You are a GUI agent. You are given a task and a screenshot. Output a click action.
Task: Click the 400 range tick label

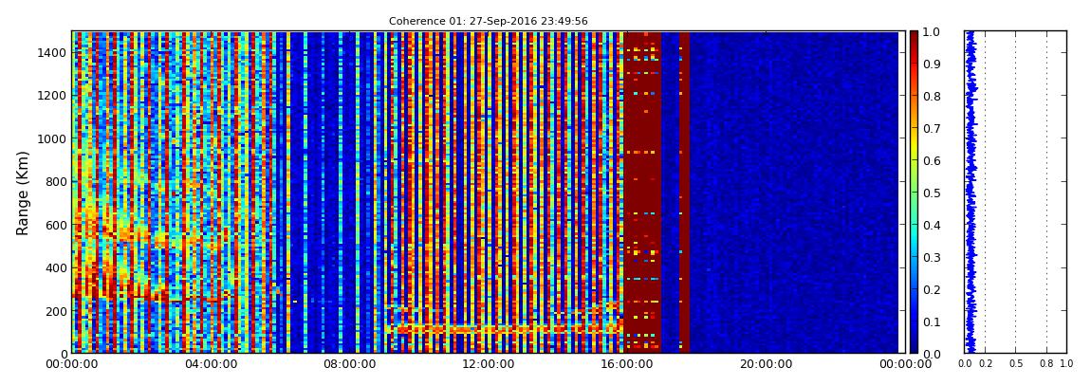point(57,267)
